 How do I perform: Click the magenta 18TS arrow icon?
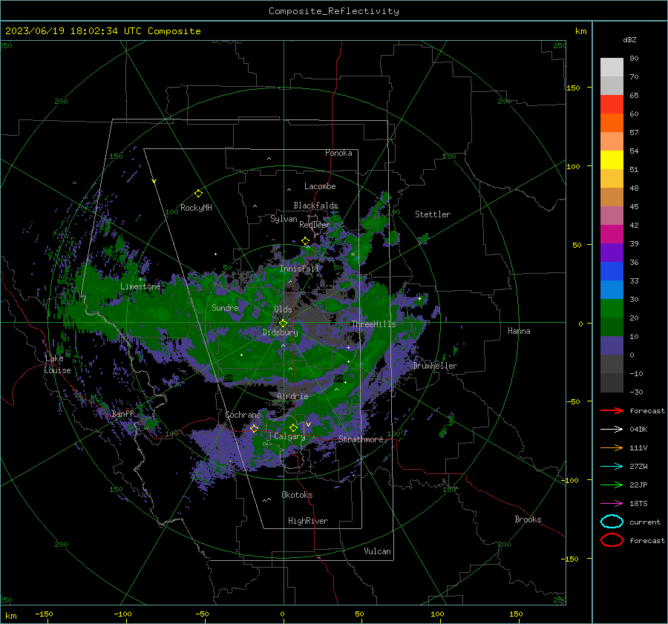click(x=612, y=504)
